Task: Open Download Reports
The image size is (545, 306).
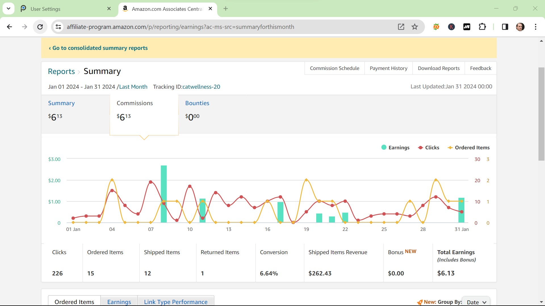Action: coord(439,68)
